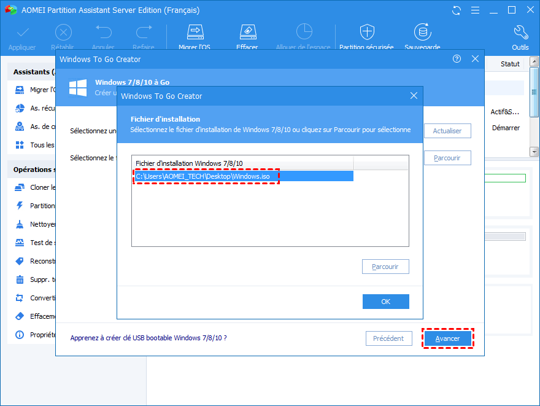Click the Actualiser button
The image size is (540, 406).
tap(447, 131)
